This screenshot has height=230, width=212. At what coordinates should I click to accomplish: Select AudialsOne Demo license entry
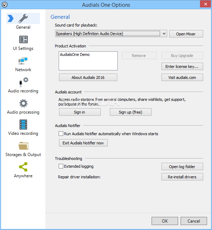(75, 54)
